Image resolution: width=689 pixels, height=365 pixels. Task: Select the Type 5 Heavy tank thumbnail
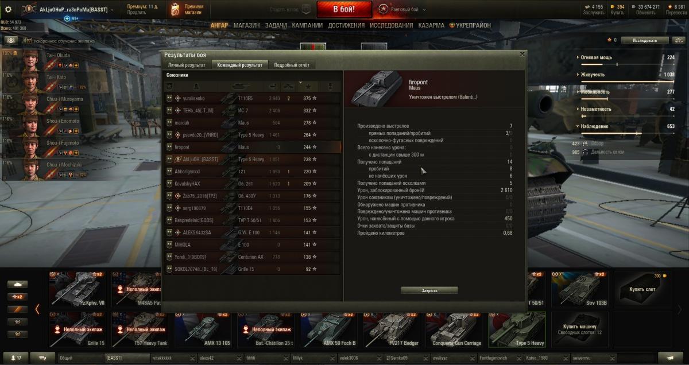point(517,329)
